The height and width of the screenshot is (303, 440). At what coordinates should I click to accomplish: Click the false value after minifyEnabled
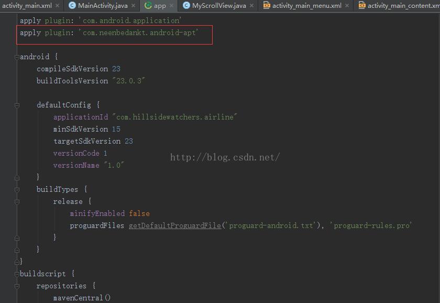pos(139,214)
